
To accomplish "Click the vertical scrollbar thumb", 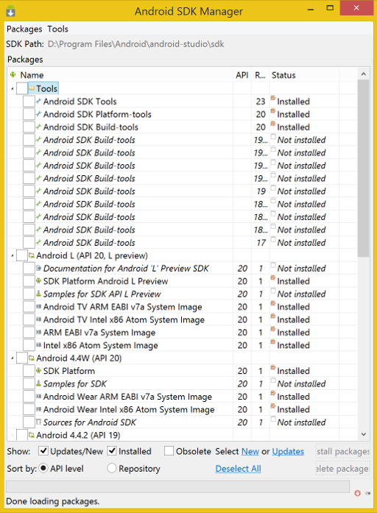I will point(364,169).
